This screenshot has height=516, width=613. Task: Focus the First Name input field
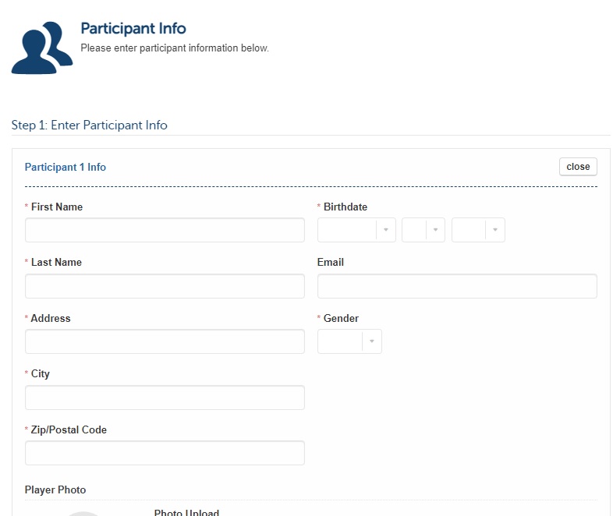pyautogui.click(x=165, y=230)
